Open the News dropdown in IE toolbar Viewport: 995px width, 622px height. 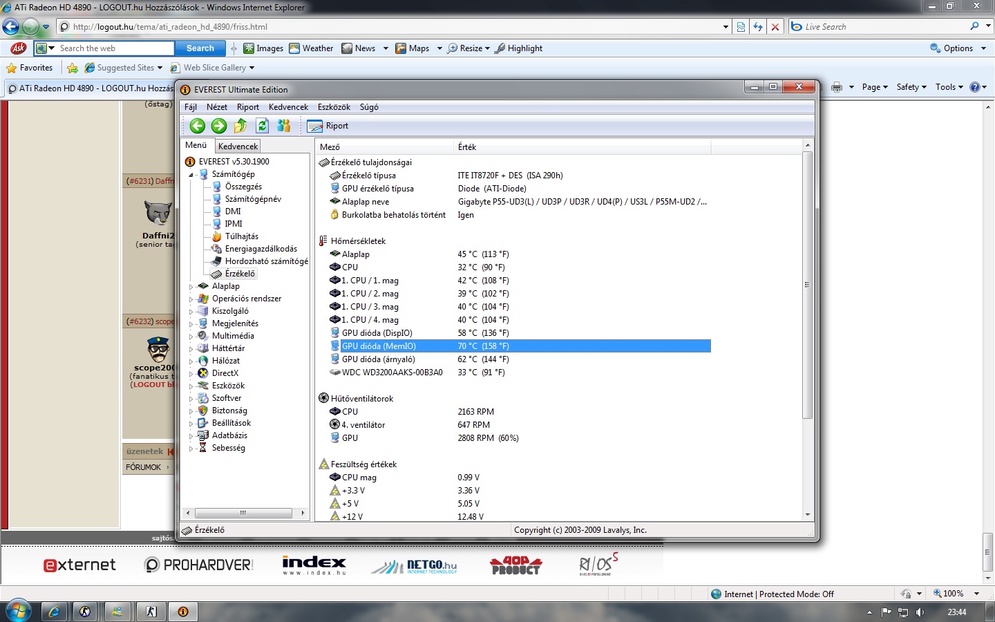click(386, 48)
